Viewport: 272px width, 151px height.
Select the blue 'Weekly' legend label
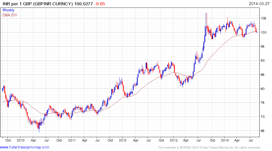8,10
